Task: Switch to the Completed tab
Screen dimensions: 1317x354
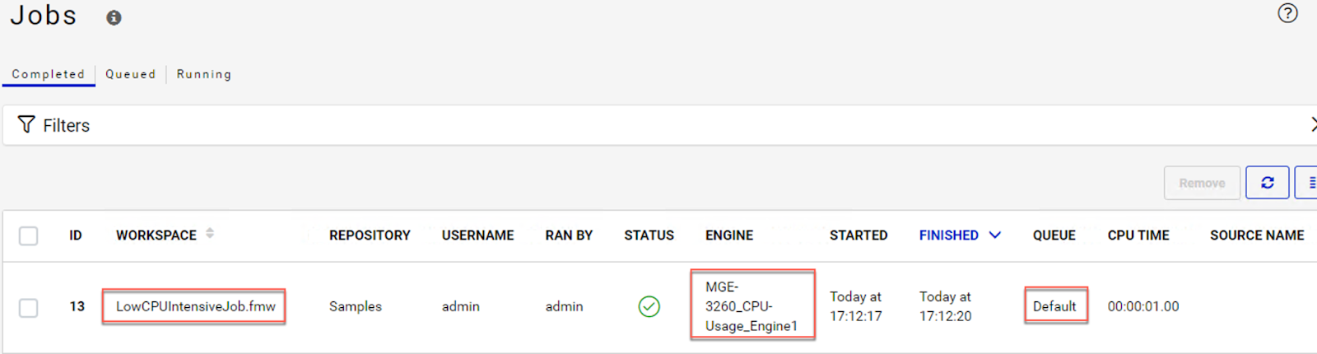Action: [x=48, y=74]
